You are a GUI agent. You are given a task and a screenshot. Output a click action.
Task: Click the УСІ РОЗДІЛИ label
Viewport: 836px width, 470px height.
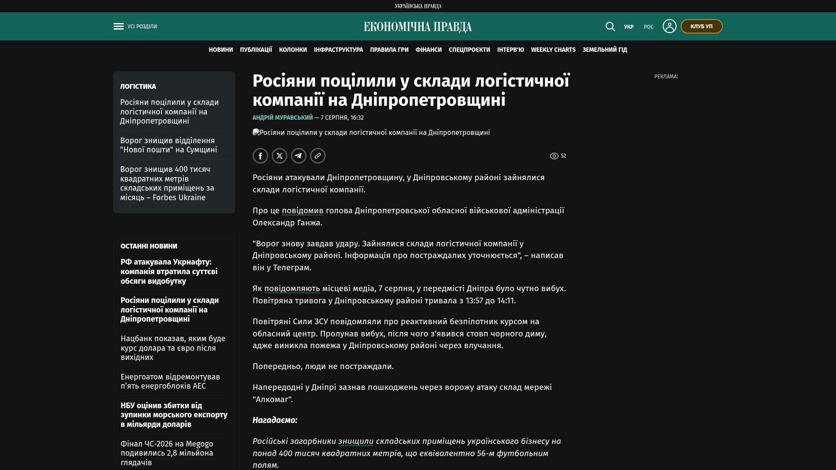[142, 27]
